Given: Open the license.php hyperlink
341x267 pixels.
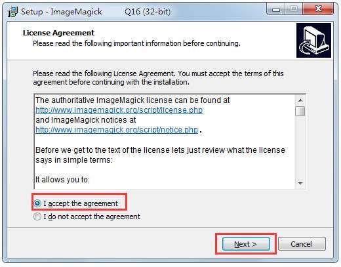Looking at the screenshot, I should click(x=119, y=110).
